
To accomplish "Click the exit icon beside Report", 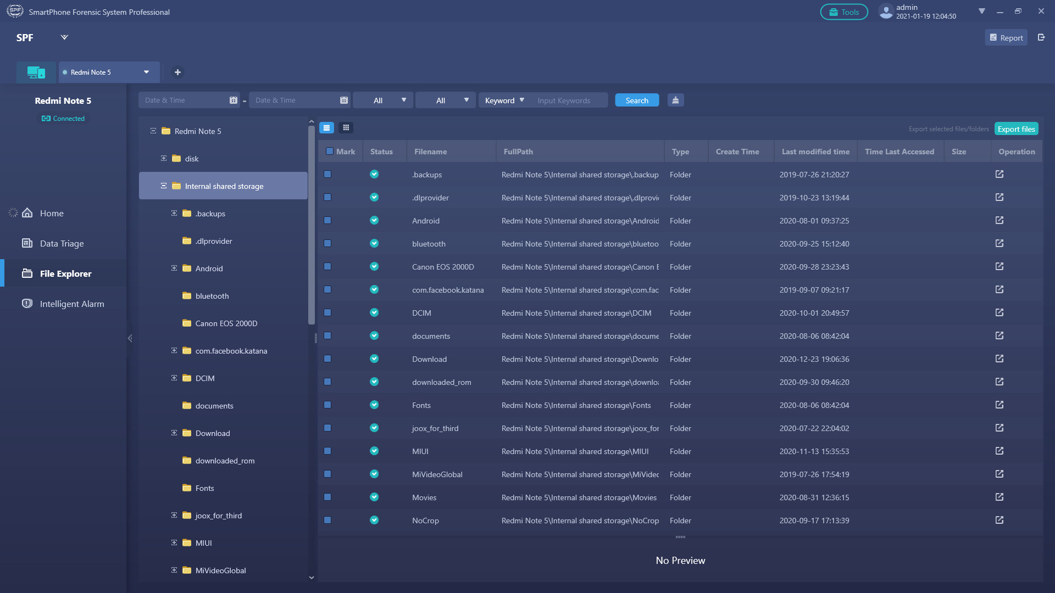I will click(x=1041, y=37).
